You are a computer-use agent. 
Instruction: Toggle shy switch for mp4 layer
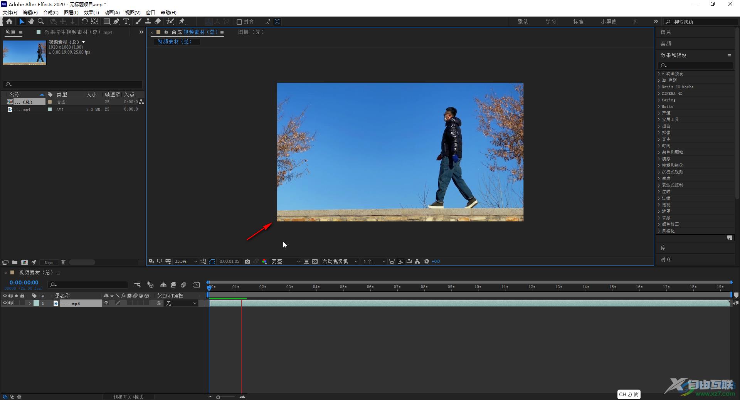tap(106, 303)
